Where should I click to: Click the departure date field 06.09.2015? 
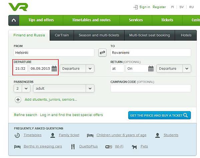43,68
